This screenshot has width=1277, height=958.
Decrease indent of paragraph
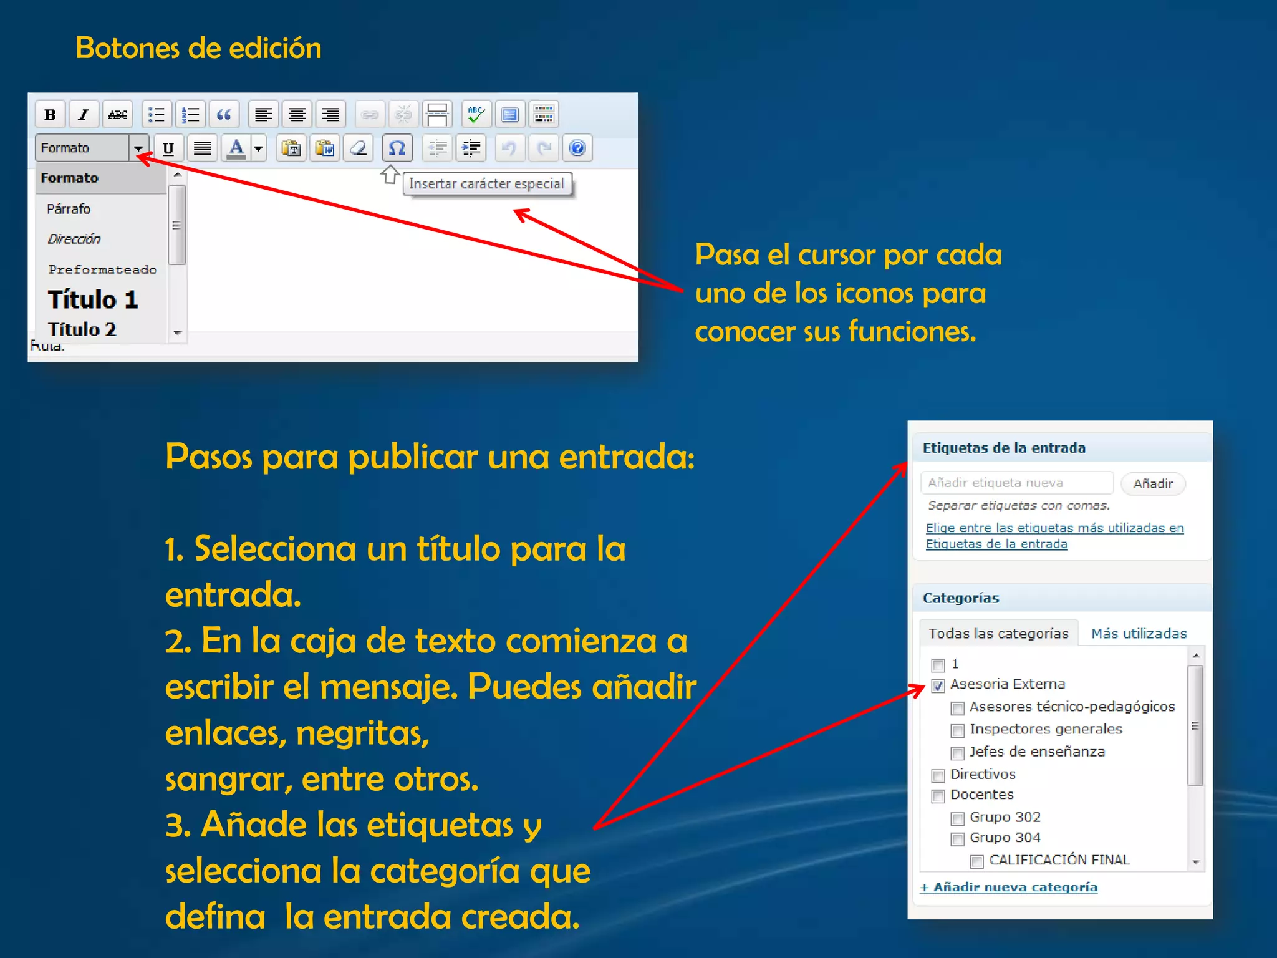pyautogui.click(x=437, y=148)
